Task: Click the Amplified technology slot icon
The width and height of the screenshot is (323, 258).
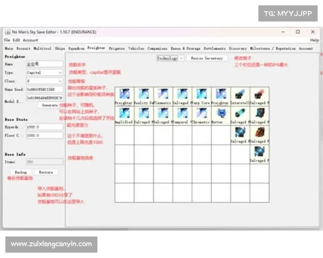Action: pos(124,113)
